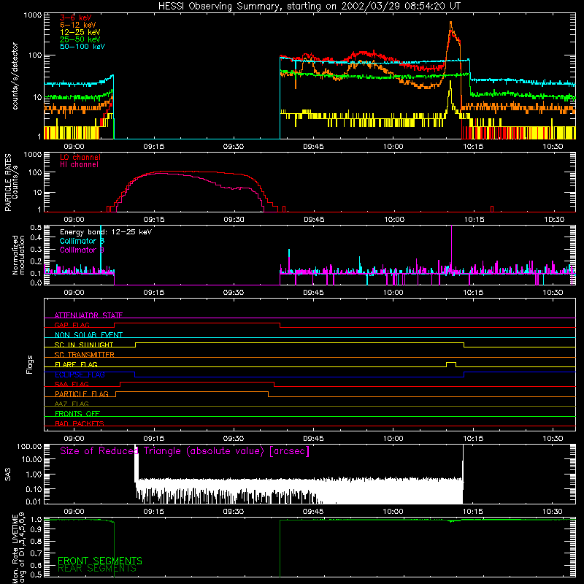Screen dimensions: 584x584
Task: Click the Mon. Rate LIVETIME axis label
Action: [x=19, y=547]
